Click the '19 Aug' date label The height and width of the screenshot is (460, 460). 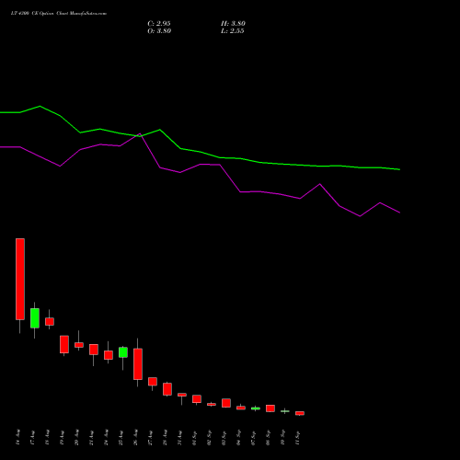pyautogui.click(x=62, y=437)
